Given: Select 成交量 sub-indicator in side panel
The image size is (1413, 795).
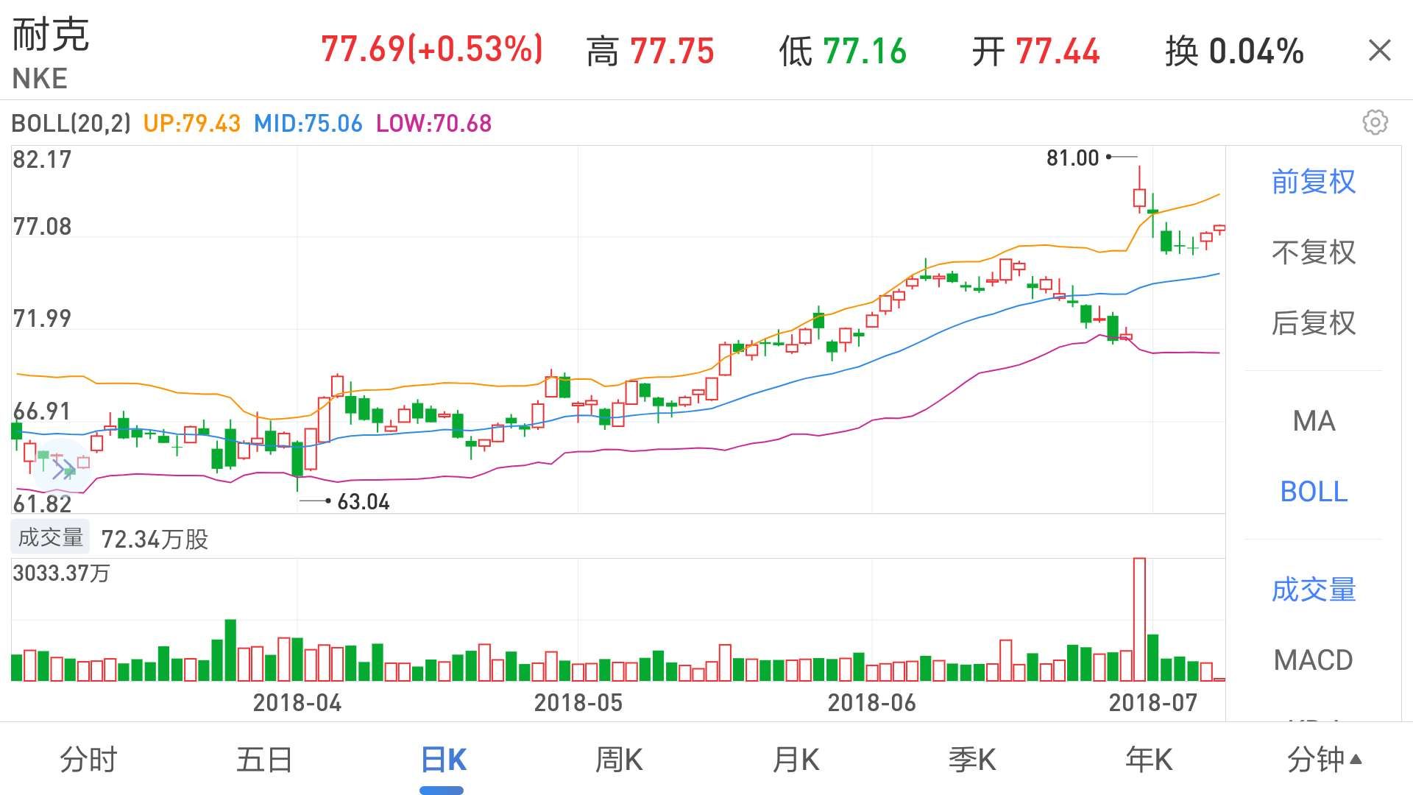Looking at the screenshot, I should 1314,590.
